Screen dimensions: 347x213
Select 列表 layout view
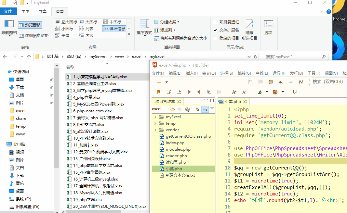pos(86,29)
